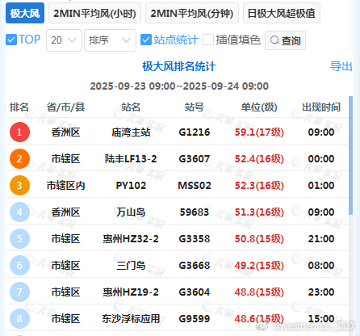This screenshot has height=336, width=360.
Task: Uncheck the TOP checkbox
Action: 11,40
